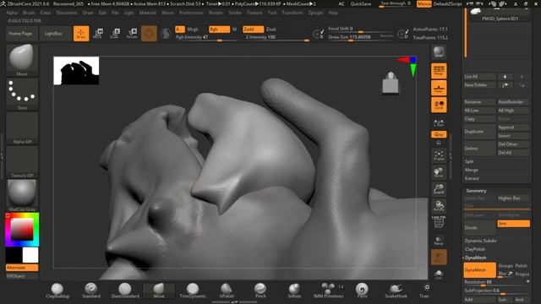541x304 pixels.
Task: Toggle the Mrgb channel button
Action: 193,30
